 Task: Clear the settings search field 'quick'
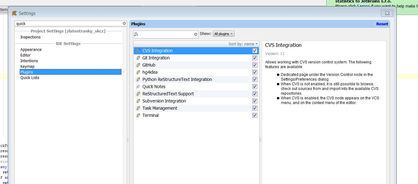click(124, 23)
